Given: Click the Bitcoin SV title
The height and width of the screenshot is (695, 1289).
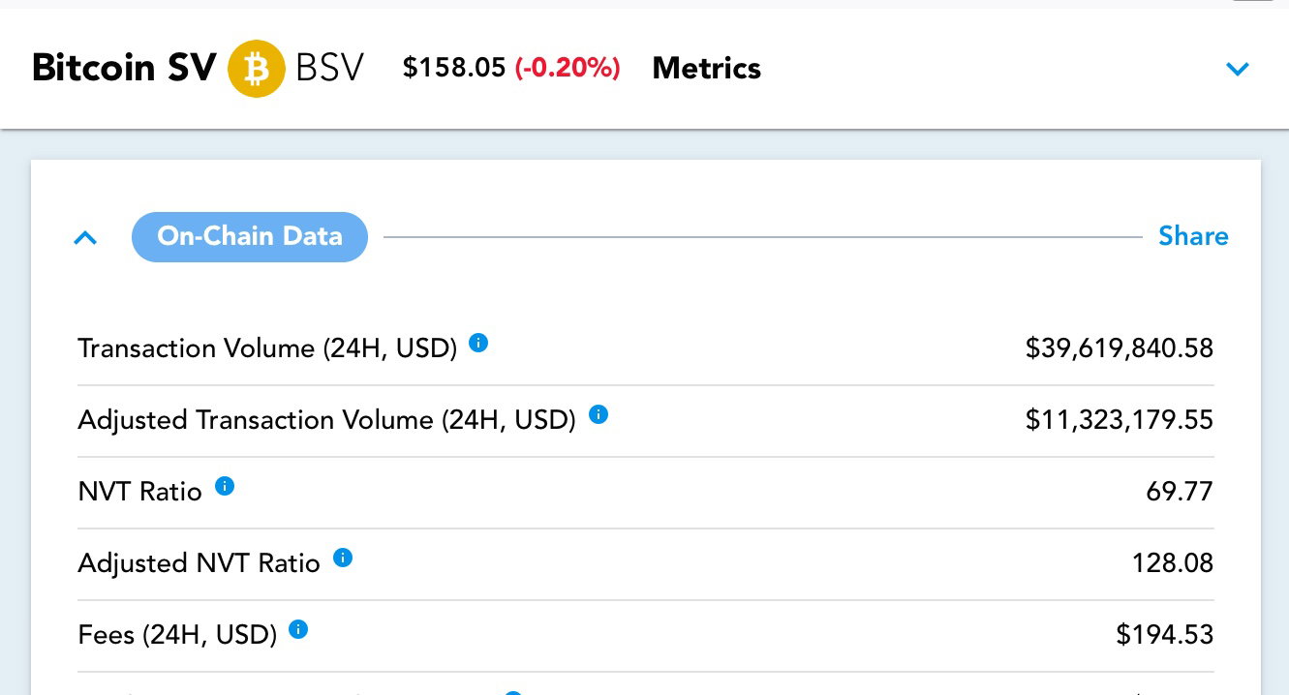Looking at the screenshot, I should tap(124, 69).
